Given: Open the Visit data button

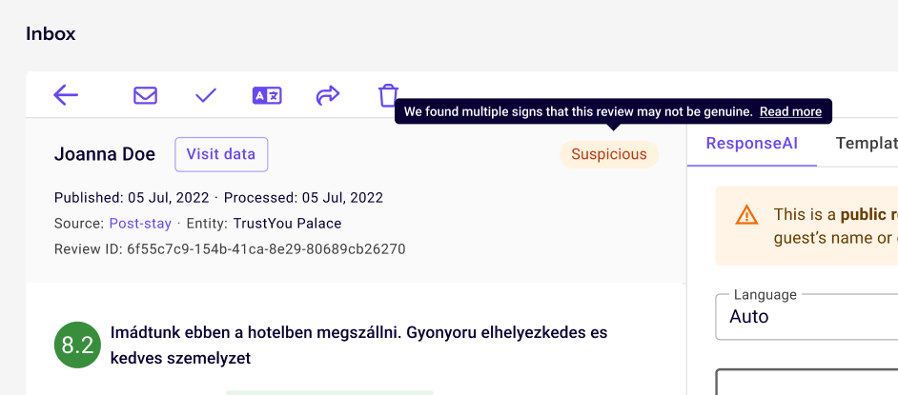Looking at the screenshot, I should [x=221, y=154].
